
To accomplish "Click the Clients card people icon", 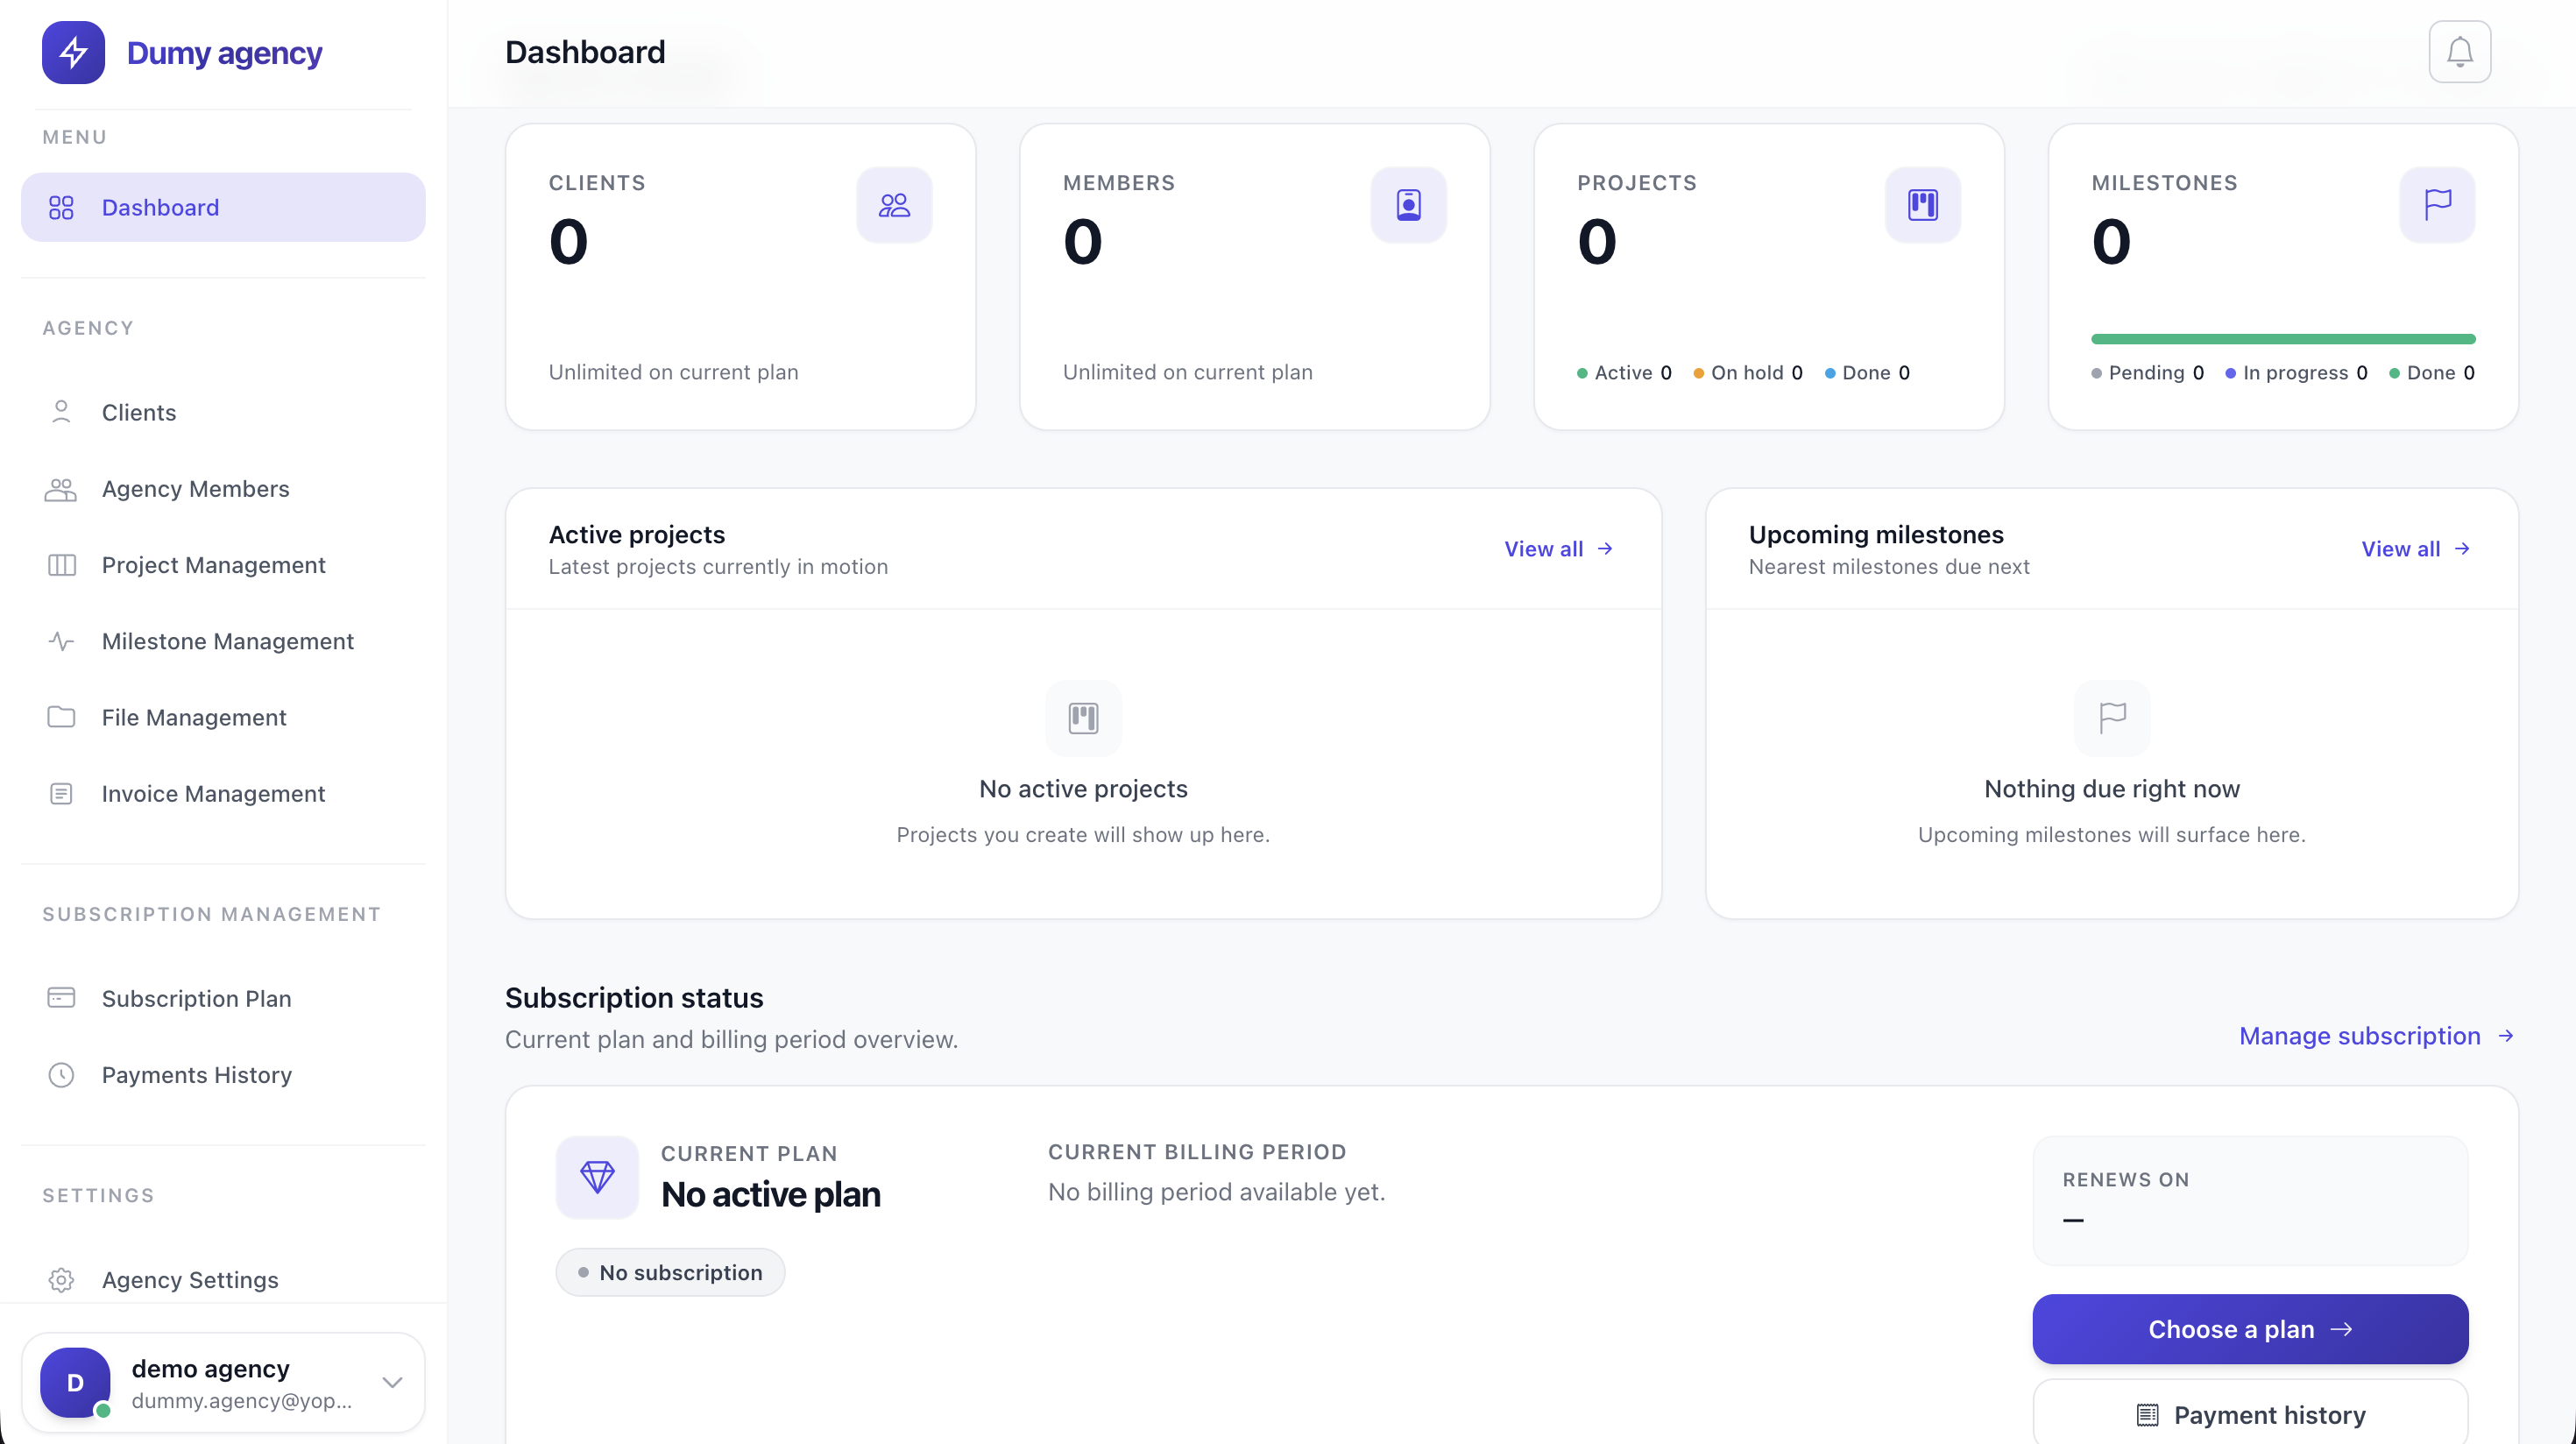I will [x=894, y=205].
